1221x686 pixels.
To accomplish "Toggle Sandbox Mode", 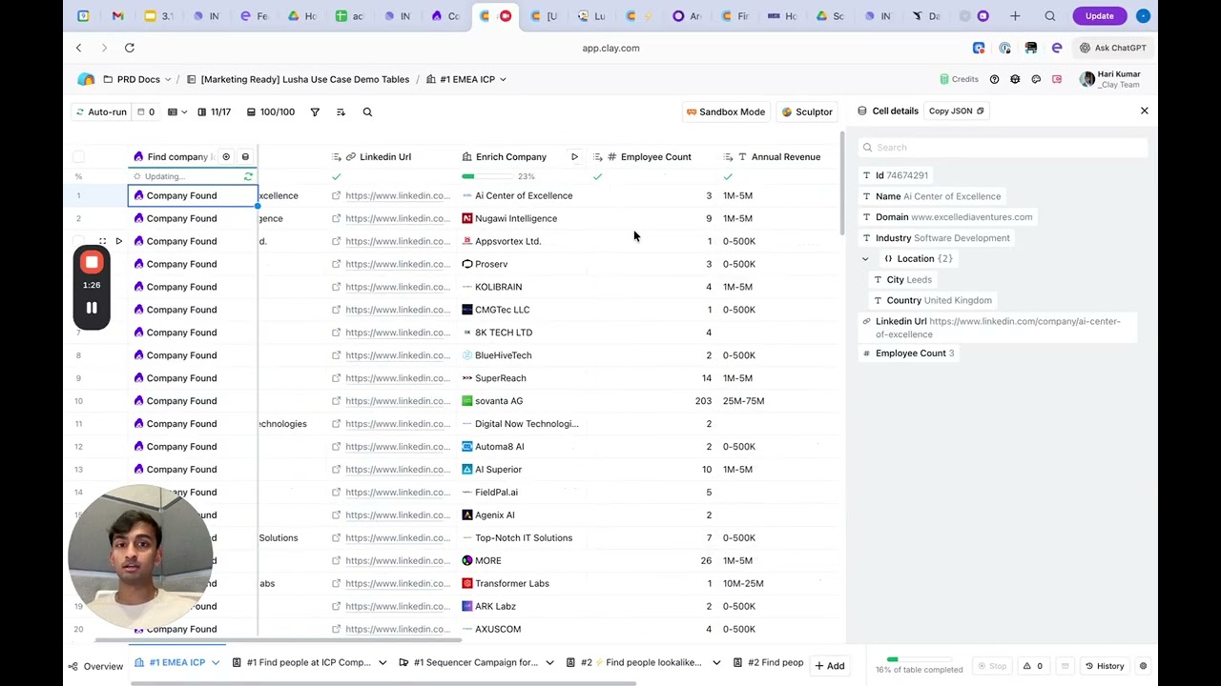I will (726, 111).
